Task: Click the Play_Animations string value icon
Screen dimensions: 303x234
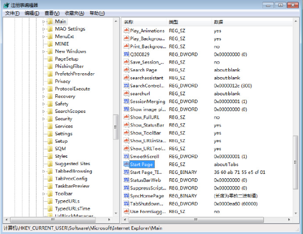Action: click(x=126, y=30)
